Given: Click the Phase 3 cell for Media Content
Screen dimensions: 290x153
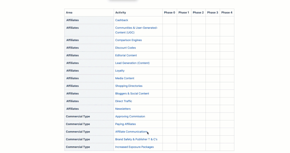Looking at the screenshot, I should 213,78.
